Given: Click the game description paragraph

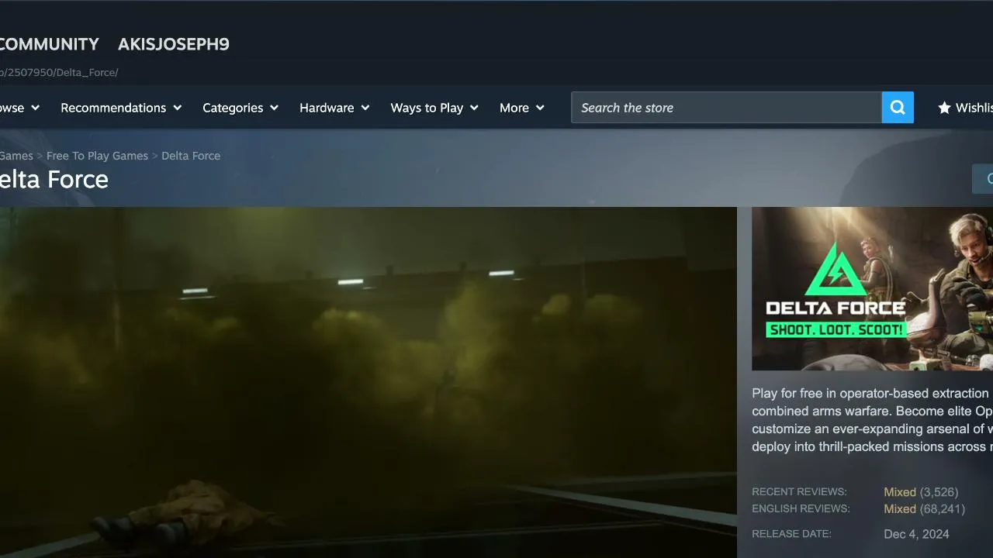Looking at the screenshot, I should pyautogui.click(x=872, y=420).
